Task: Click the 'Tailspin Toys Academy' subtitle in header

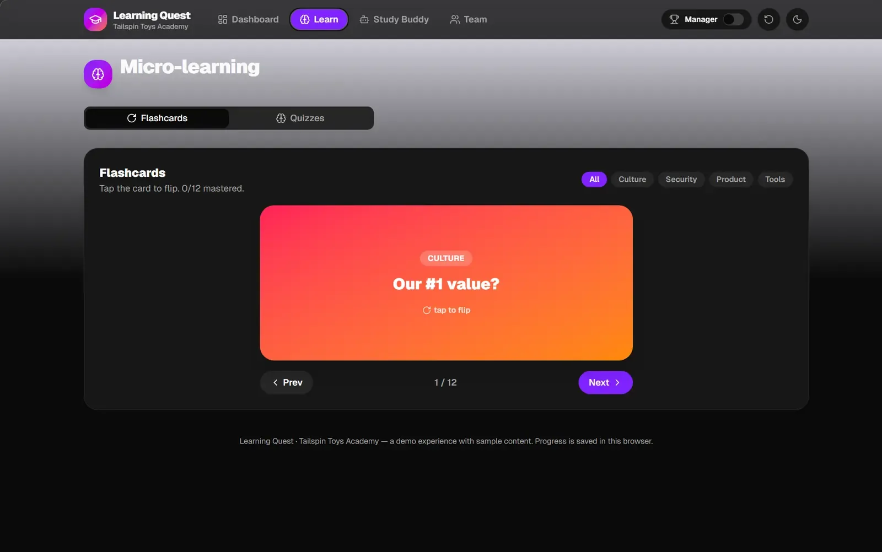Action: [150, 26]
